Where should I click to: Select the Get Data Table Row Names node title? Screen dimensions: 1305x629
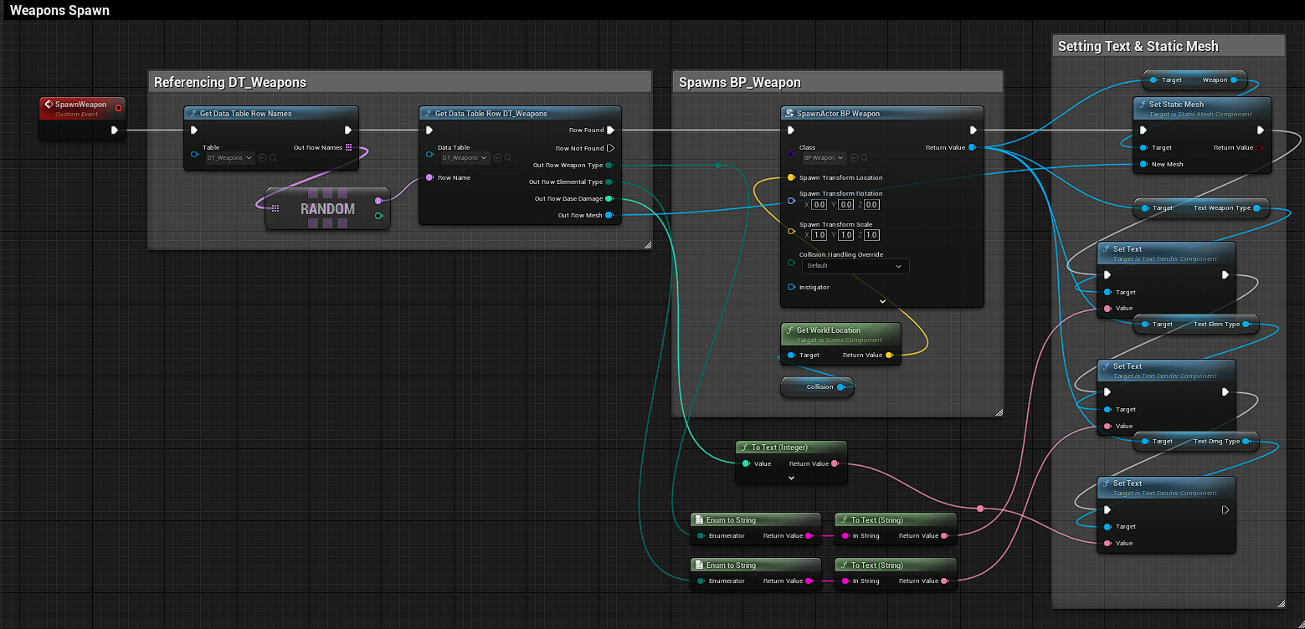coord(245,113)
